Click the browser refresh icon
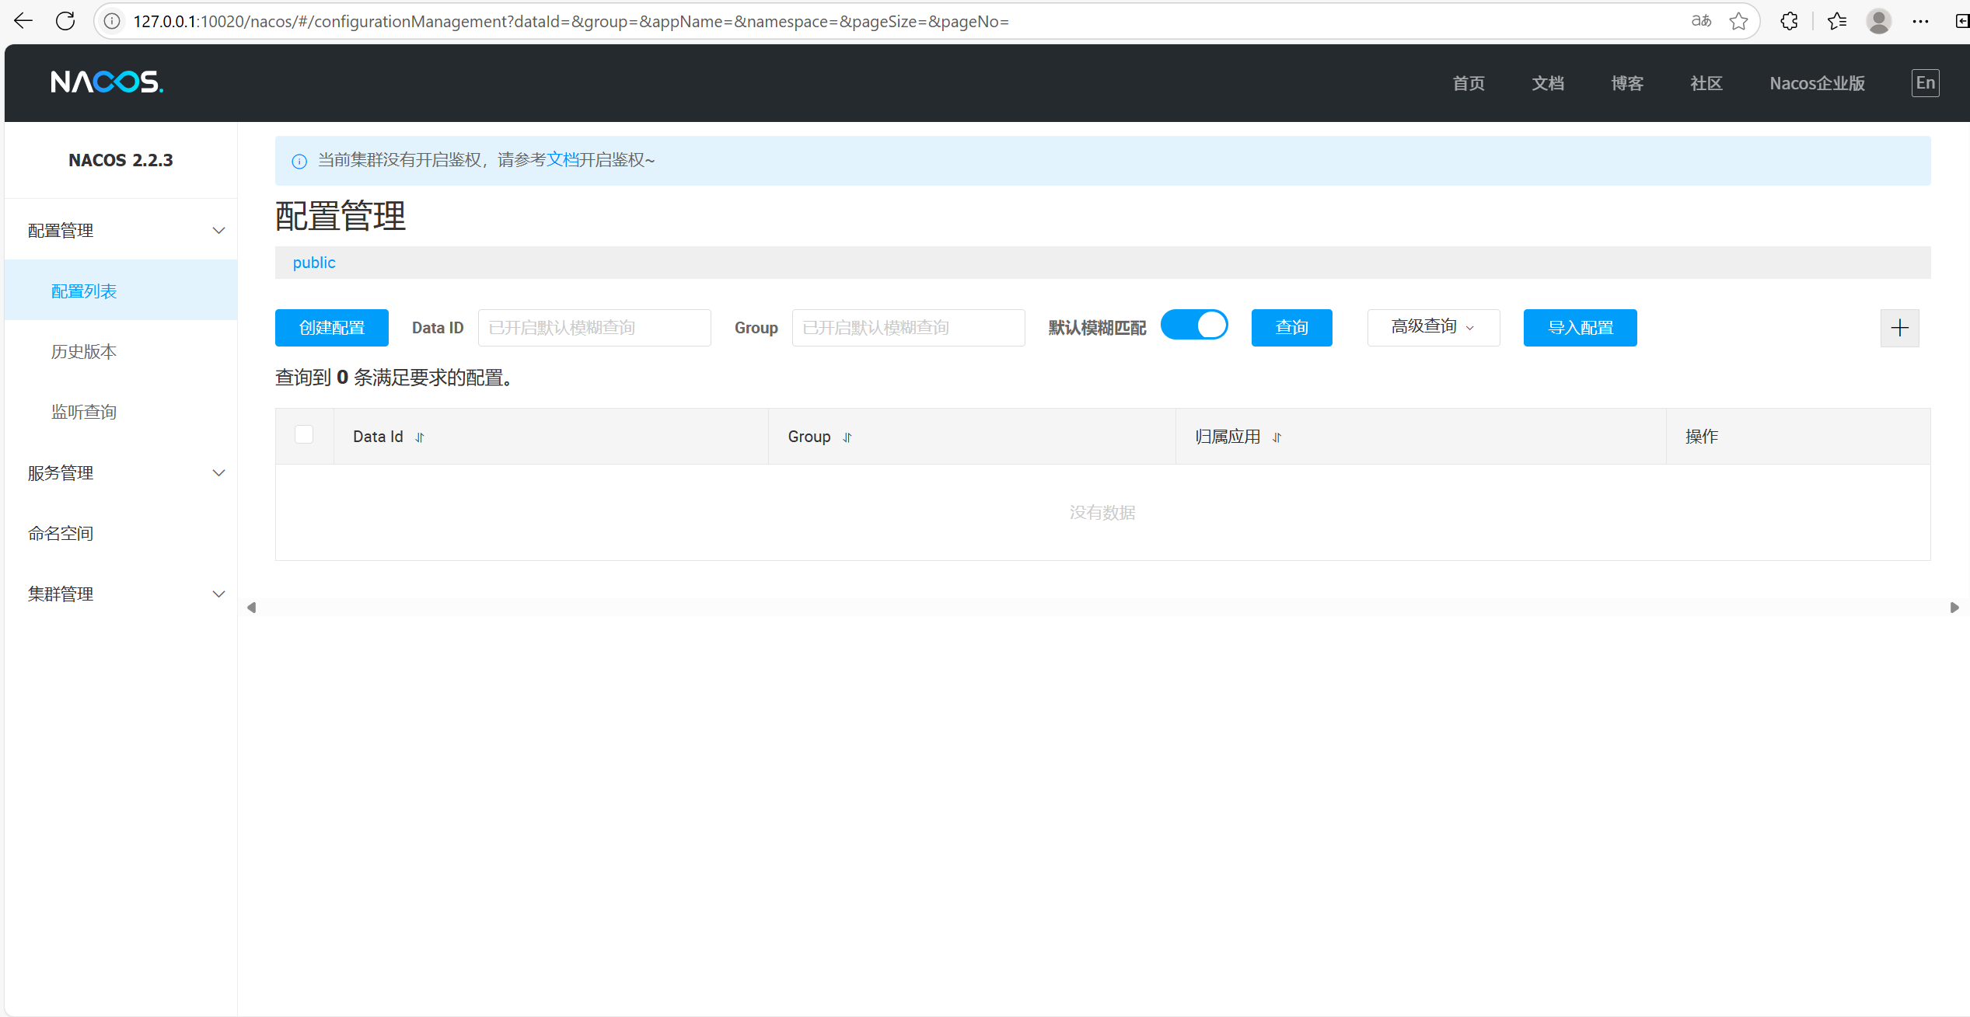This screenshot has width=1970, height=1017. pyautogui.click(x=65, y=21)
